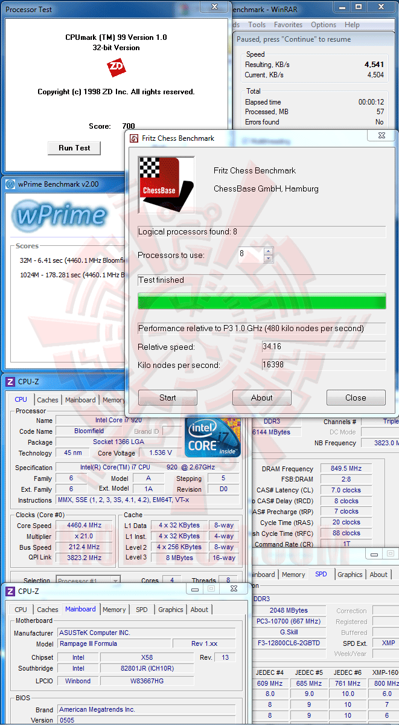Open Memory tab in CPU-Z Mainboard window
Screen dimensions: 399x725
coord(114,610)
